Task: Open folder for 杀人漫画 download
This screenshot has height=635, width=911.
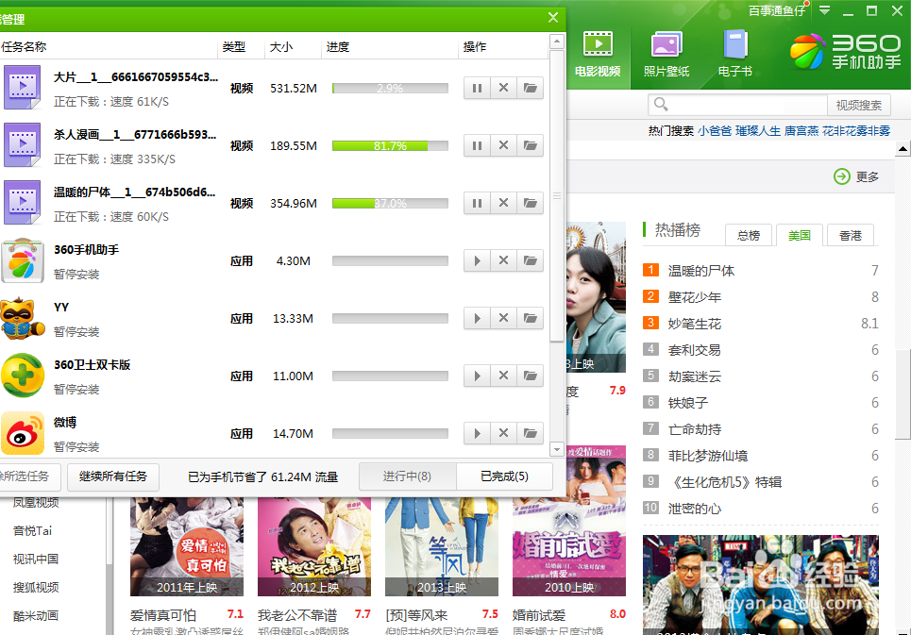Action: [x=530, y=145]
